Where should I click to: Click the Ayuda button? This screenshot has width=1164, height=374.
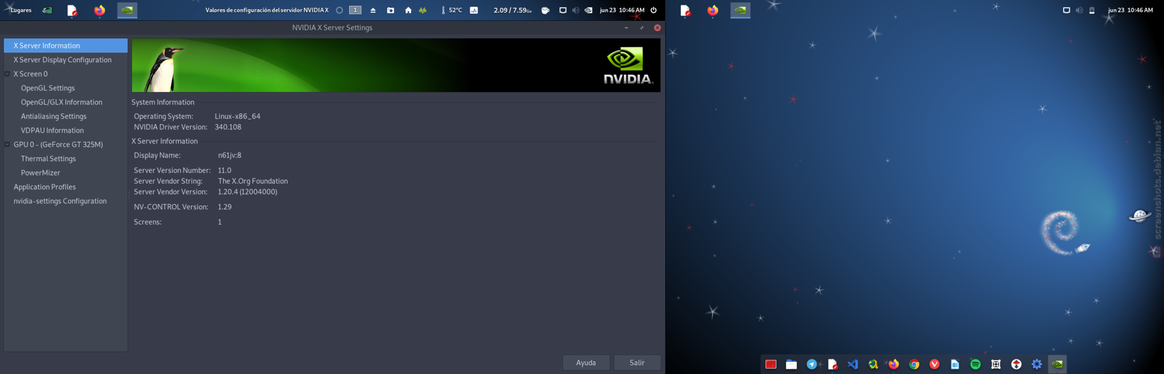point(586,362)
